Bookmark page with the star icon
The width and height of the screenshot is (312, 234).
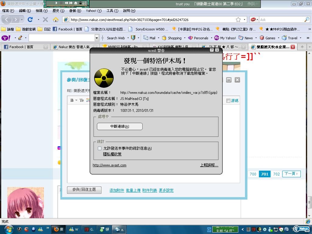tap(238, 19)
